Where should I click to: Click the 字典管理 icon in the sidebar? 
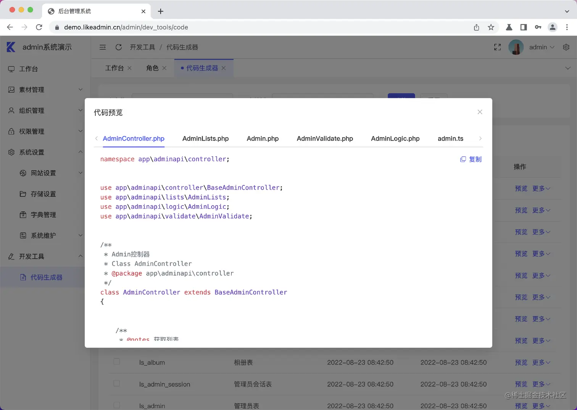(x=23, y=214)
